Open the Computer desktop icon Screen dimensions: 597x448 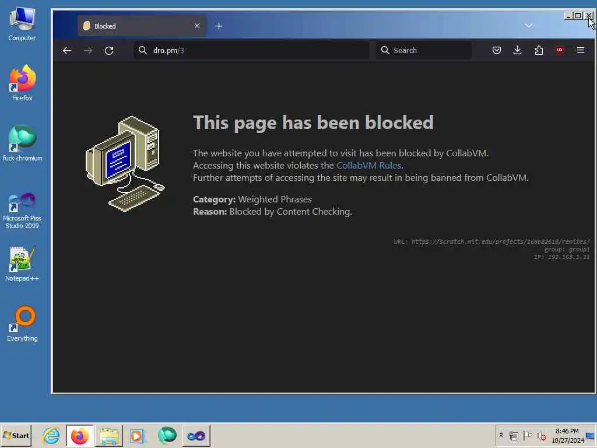click(22, 24)
